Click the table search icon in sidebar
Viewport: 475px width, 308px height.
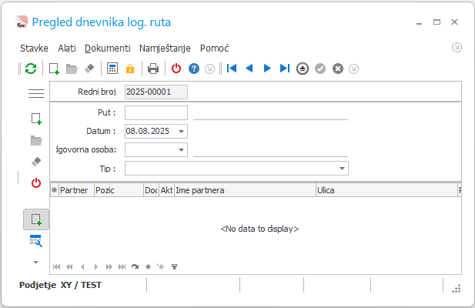tap(35, 241)
